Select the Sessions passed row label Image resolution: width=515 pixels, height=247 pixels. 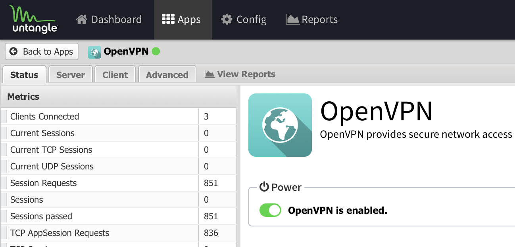(41, 216)
